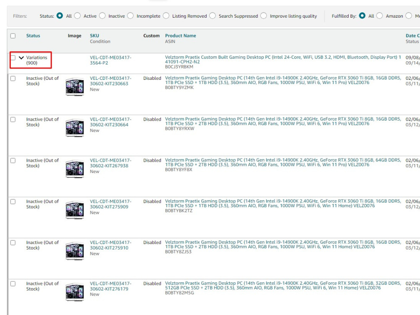
Task: Sort by SKU column header
Action: pos(94,36)
